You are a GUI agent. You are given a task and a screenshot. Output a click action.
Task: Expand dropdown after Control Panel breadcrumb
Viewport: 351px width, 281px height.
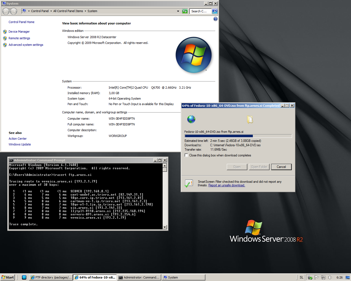(x=51, y=11)
